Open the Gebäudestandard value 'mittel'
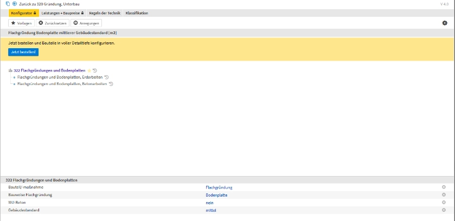455x221 pixels. pos(211,210)
